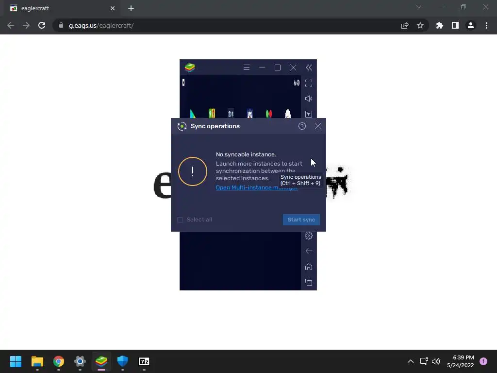Open Chrome extensions puzzle icon
The width and height of the screenshot is (497, 373).
[440, 25]
